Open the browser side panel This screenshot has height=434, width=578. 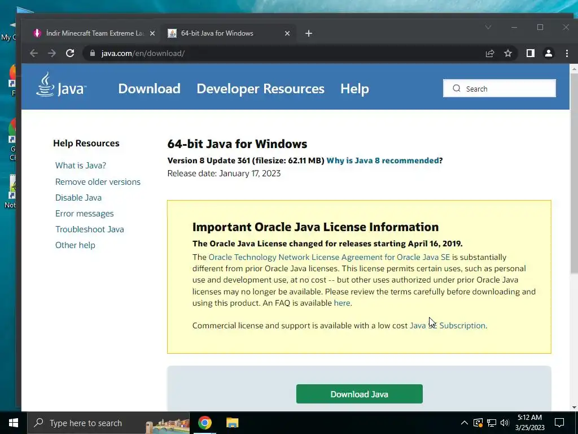pos(531,53)
